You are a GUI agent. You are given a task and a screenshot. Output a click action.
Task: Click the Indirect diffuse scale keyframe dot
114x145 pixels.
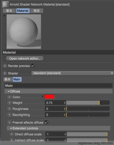pyautogui.click(x=12, y=140)
